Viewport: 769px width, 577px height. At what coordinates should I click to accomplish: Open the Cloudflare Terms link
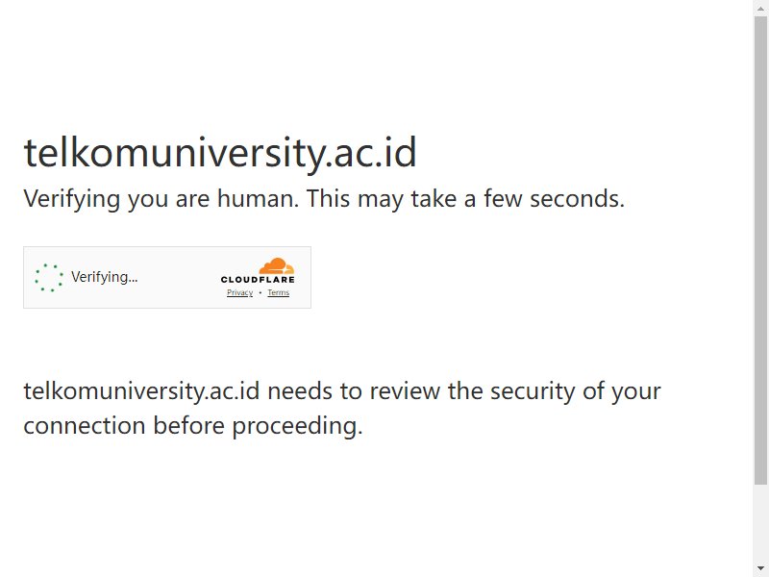click(x=279, y=293)
